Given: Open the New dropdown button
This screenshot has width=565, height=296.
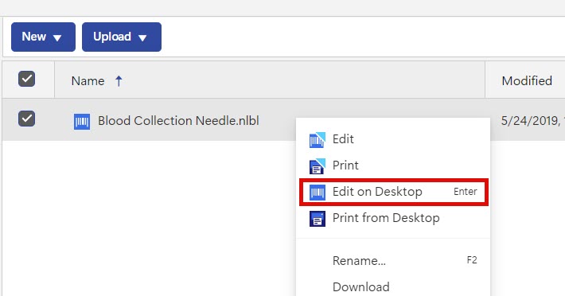Looking at the screenshot, I should [43, 37].
